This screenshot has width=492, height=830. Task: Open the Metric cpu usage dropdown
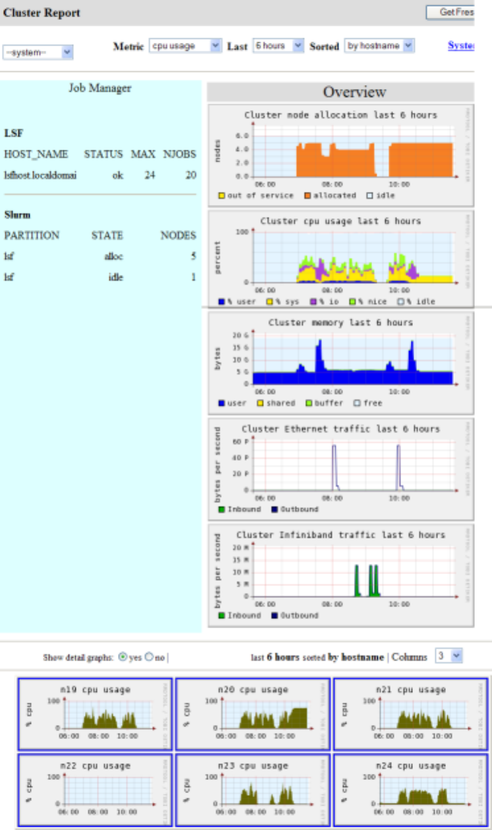pos(185,46)
